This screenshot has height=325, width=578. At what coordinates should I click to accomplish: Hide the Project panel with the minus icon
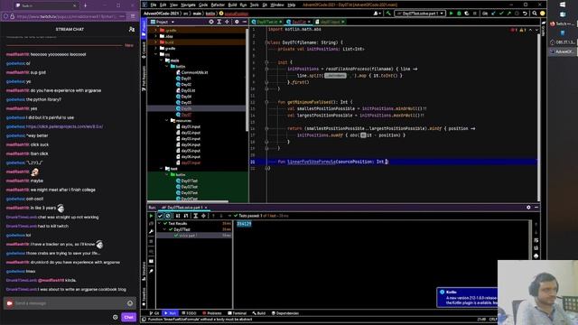tap(245, 22)
